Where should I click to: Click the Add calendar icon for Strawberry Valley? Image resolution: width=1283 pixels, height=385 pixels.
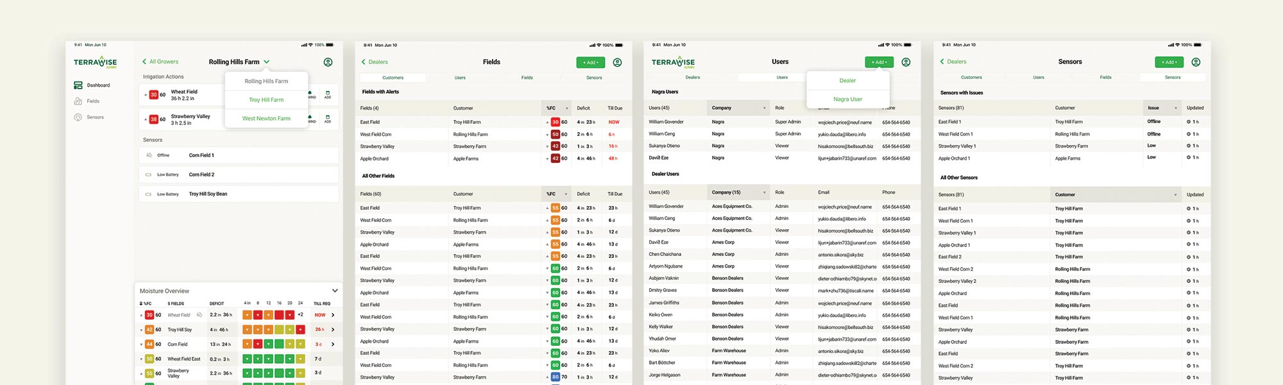[x=328, y=119]
